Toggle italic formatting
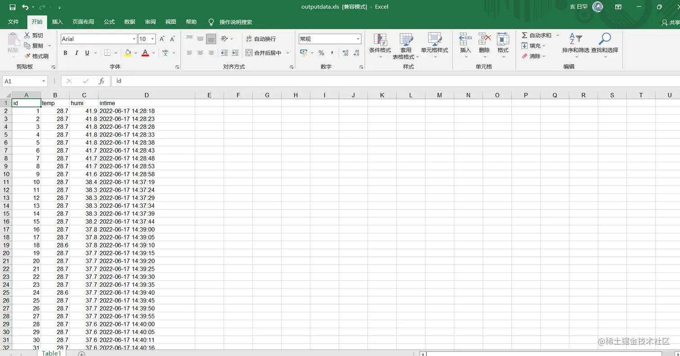This screenshot has height=356, width=680. (76, 53)
